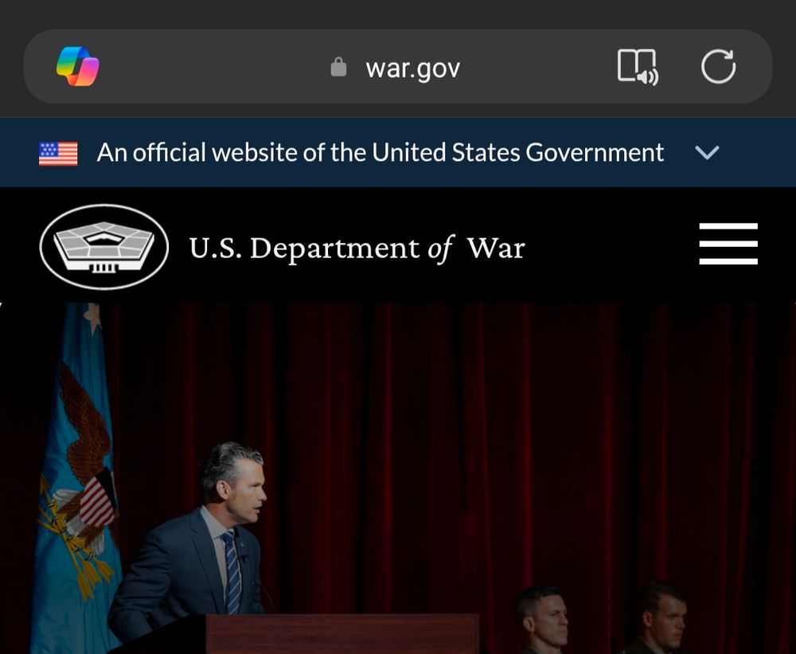Tap the American flag icon in the banner
796x654 pixels.
(57, 151)
